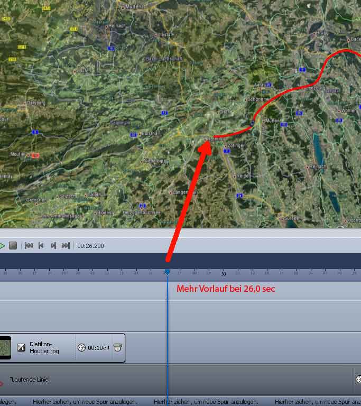
Task: Step back one frame
Action: (x=41, y=246)
